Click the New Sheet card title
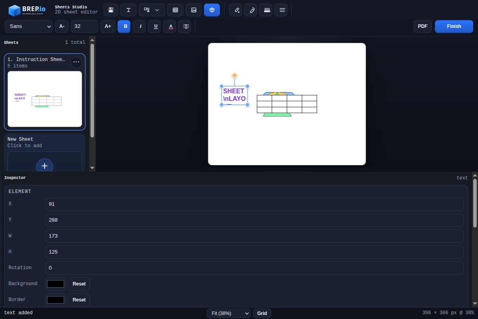 coord(20,139)
